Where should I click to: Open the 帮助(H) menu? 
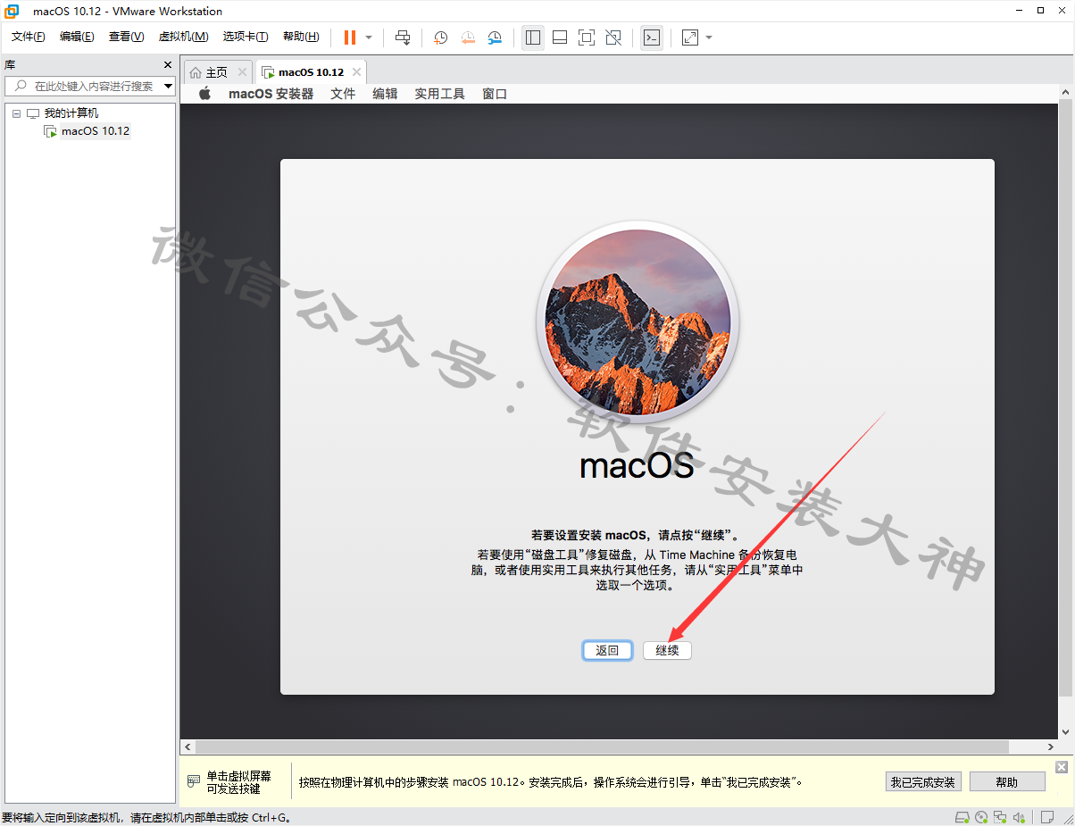301,37
